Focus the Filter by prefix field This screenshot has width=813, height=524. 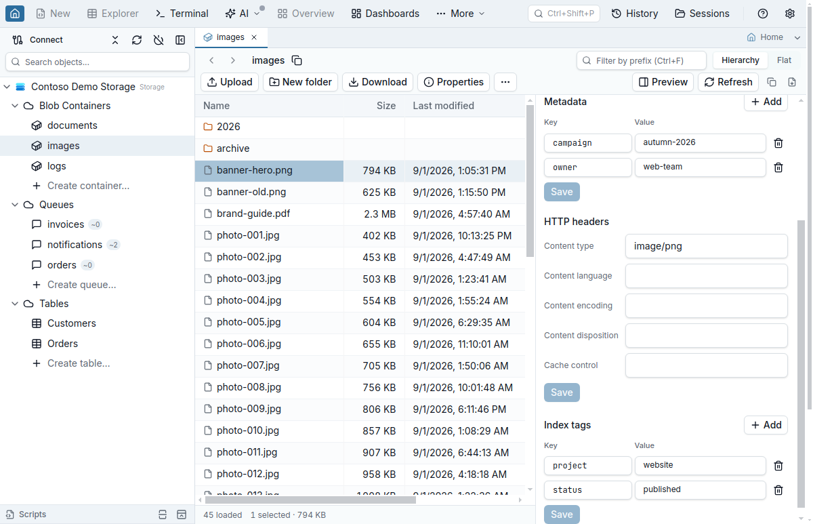pyautogui.click(x=642, y=60)
